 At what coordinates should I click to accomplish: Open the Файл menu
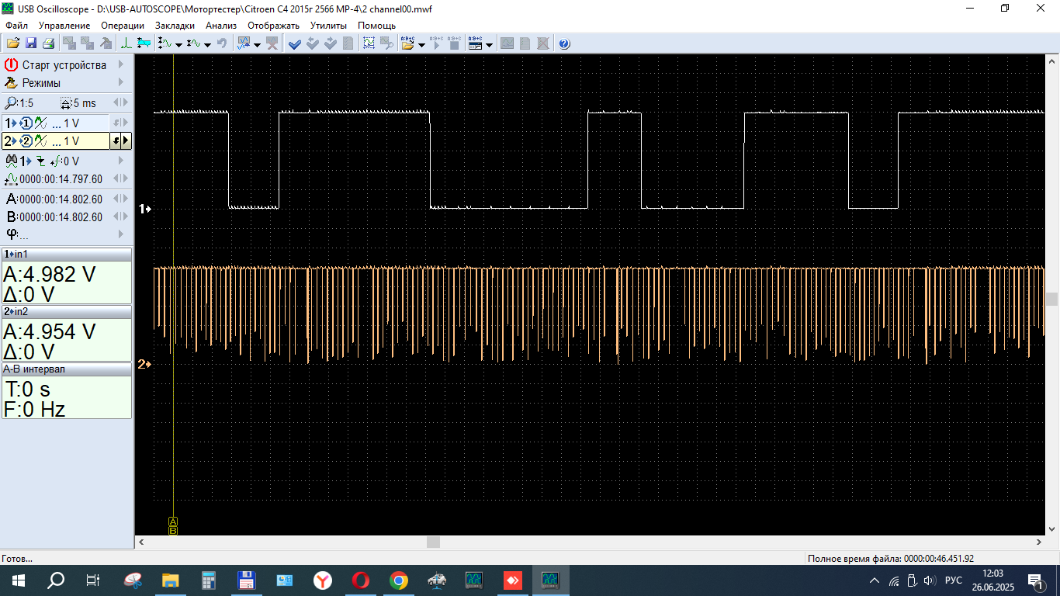click(16, 25)
